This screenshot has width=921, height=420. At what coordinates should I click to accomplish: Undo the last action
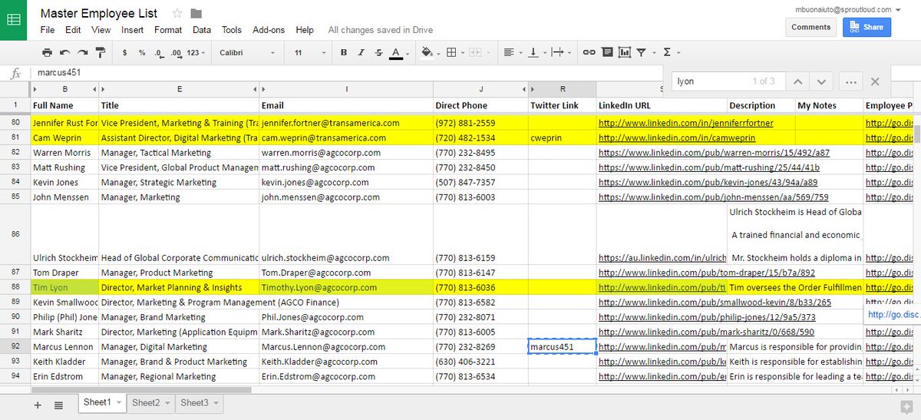click(64, 53)
